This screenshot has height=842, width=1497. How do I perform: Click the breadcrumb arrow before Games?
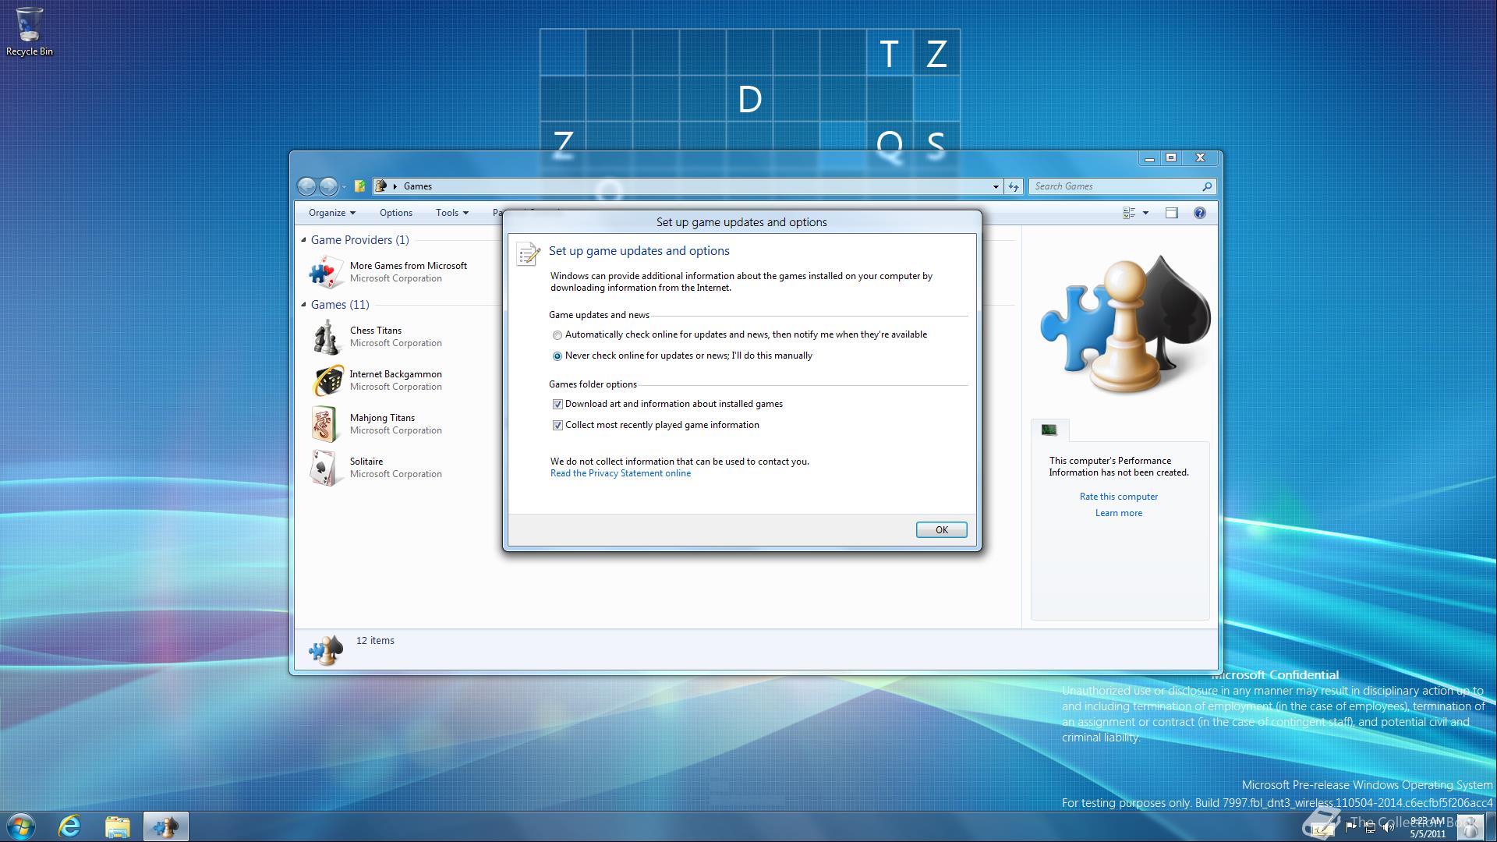395,186
